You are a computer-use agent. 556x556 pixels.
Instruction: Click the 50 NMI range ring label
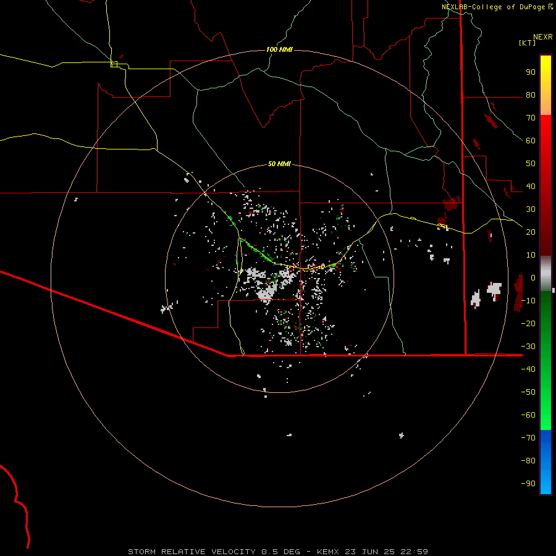pyautogui.click(x=279, y=164)
